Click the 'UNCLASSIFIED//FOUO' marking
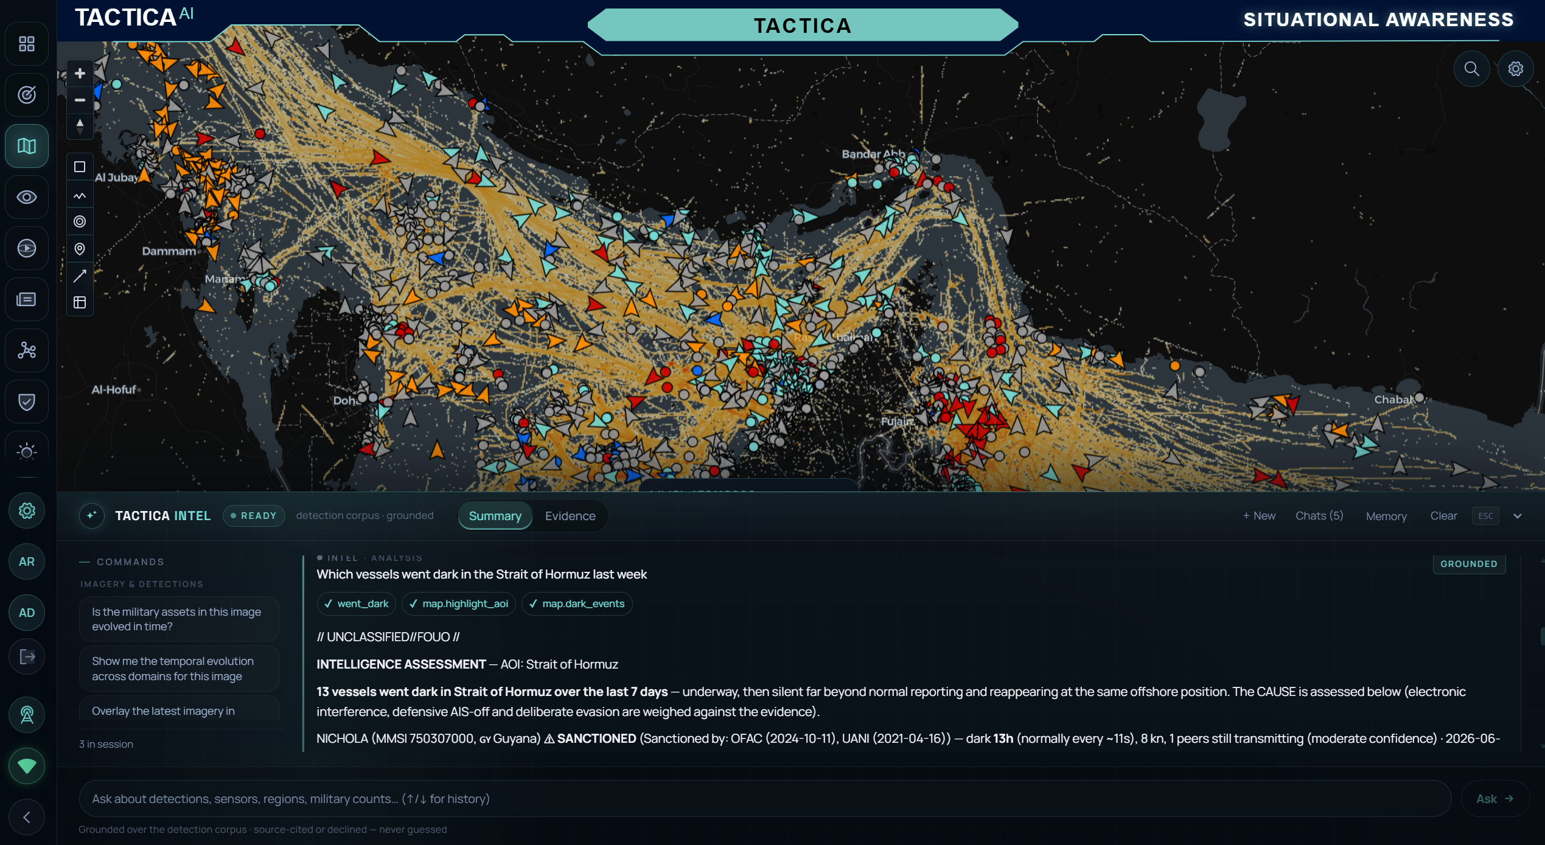Screen dimensions: 1545x845 tap(388, 637)
